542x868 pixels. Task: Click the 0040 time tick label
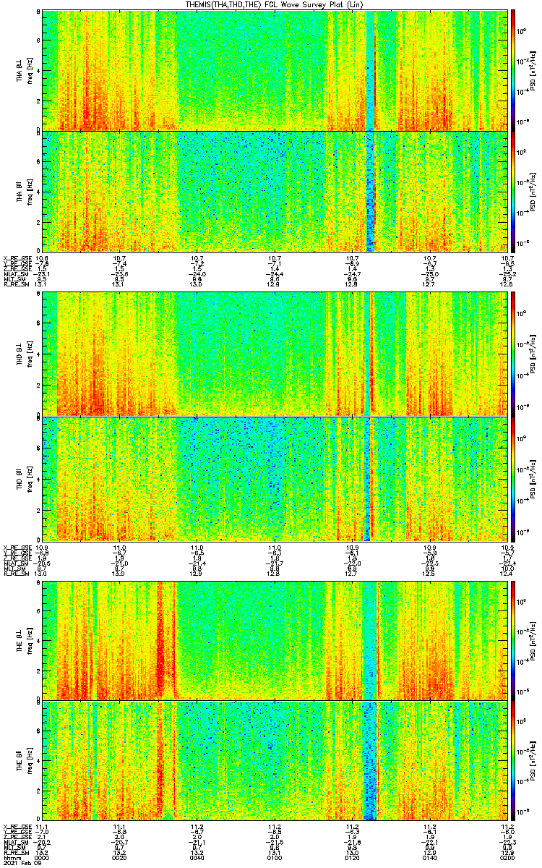click(197, 856)
